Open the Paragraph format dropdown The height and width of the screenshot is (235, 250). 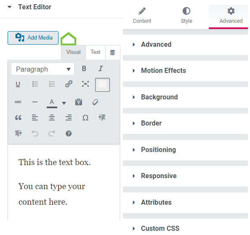[x=43, y=69]
